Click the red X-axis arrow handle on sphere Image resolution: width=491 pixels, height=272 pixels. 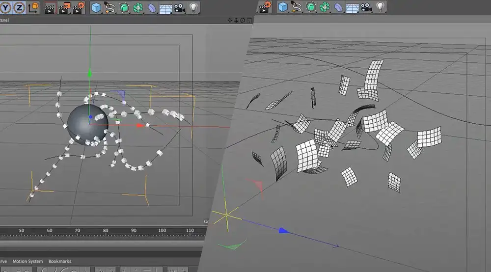point(140,126)
